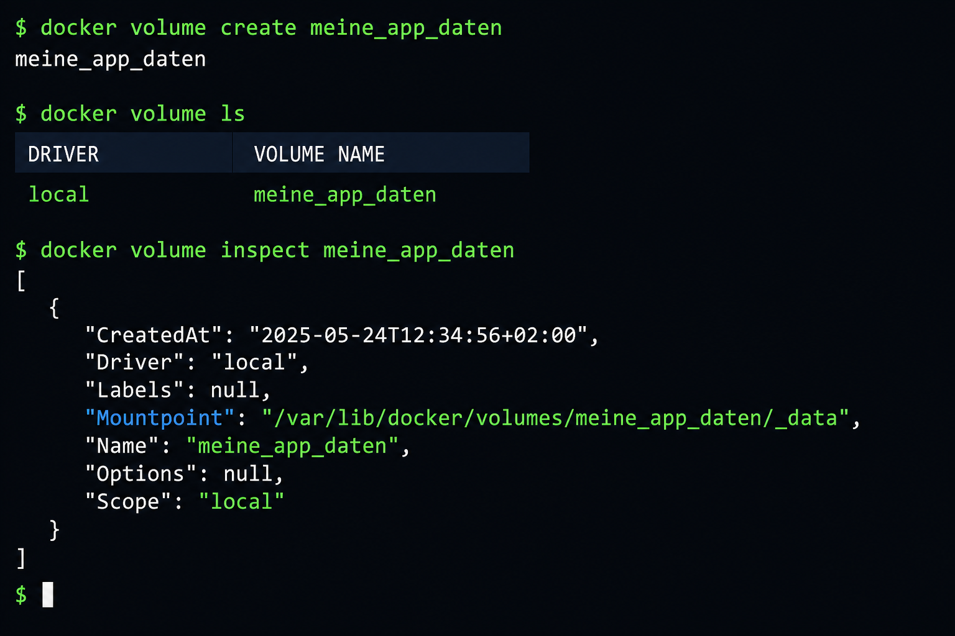This screenshot has height=636, width=955.
Task: Select the /var/lib/docker/volumes mountpoint path
Action: tap(555, 418)
